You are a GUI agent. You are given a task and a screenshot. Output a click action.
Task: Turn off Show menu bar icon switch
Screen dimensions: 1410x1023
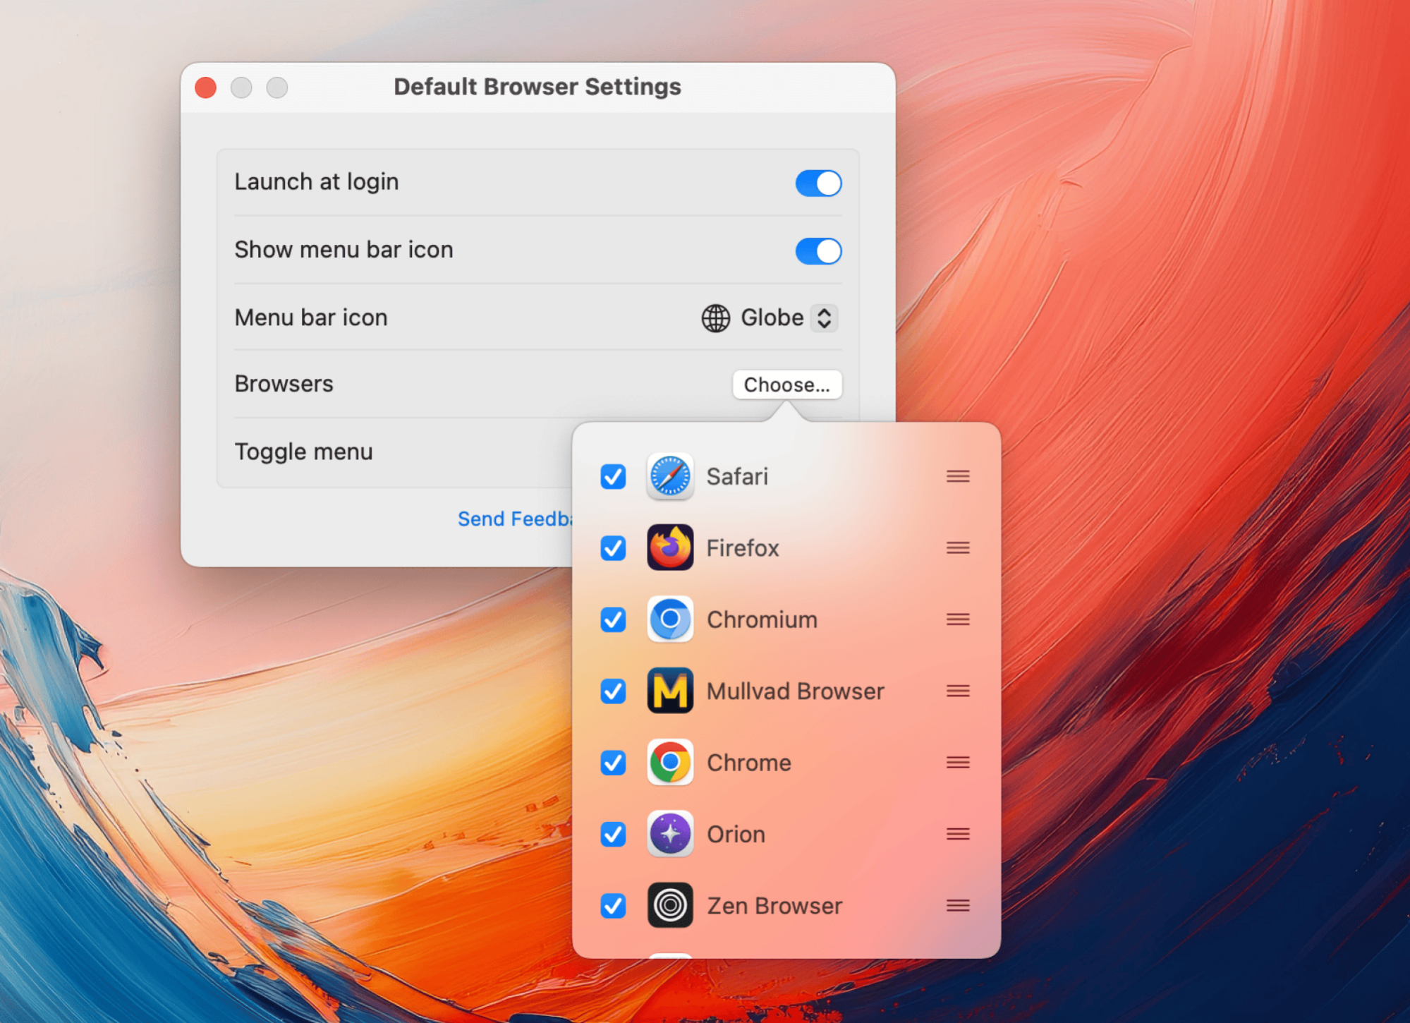click(x=818, y=251)
